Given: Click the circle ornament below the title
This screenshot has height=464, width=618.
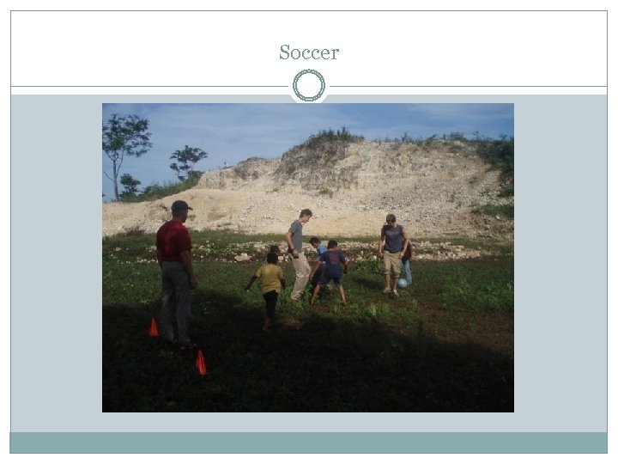Looking at the screenshot, I should 309,85.
